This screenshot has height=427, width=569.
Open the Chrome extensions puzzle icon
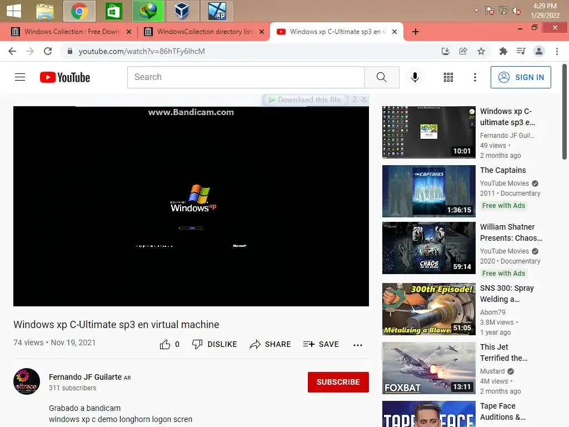[503, 51]
